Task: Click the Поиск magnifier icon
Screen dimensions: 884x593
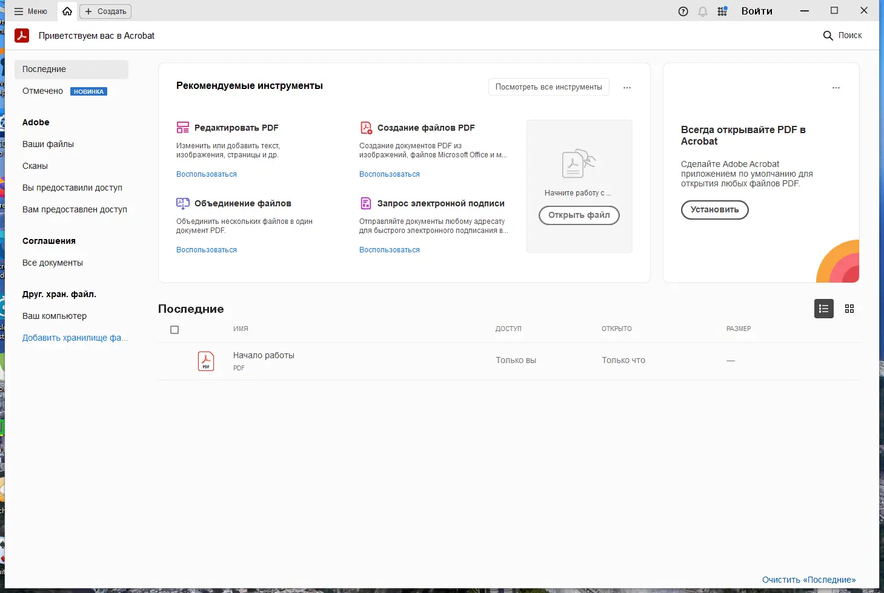Action: [x=828, y=35]
